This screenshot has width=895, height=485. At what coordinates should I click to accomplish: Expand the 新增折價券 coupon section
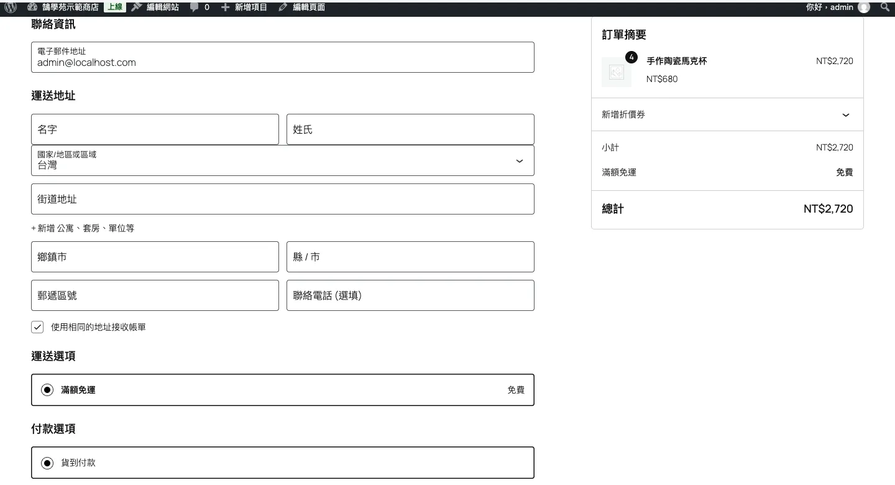point(727,114)
